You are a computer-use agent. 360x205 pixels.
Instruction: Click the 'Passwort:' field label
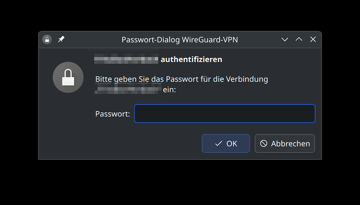pos(113,114)
